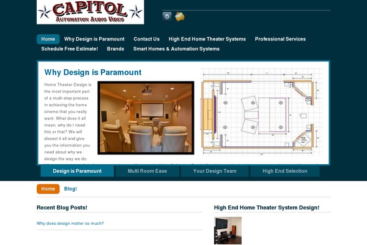Click the WordPress icon in header

[167, 17]
